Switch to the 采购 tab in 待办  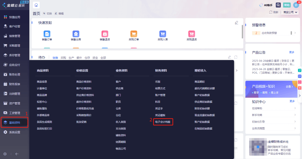tap(63, 58)
